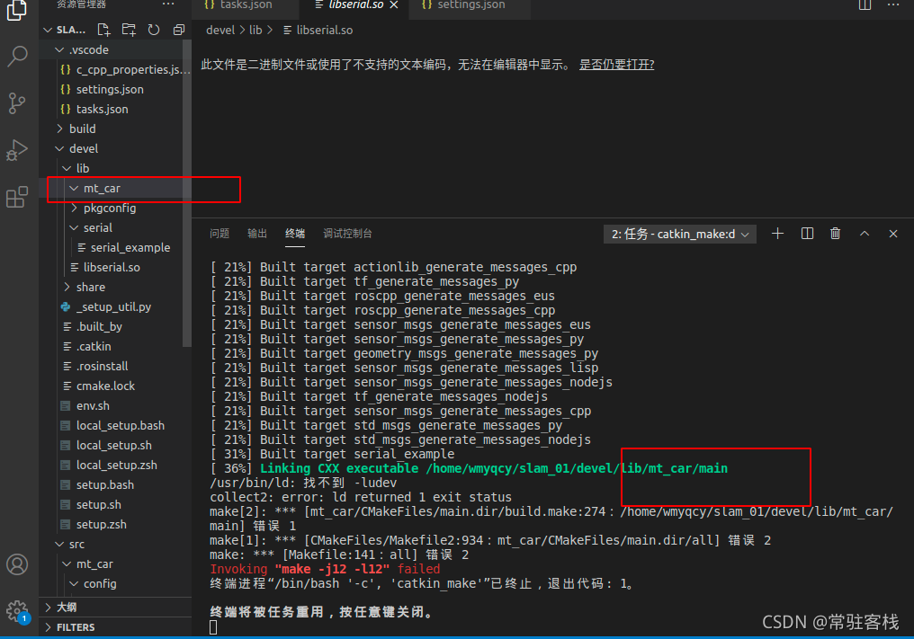Create a new terminal
The image size is (914, 639).
(x=777, y=234)
